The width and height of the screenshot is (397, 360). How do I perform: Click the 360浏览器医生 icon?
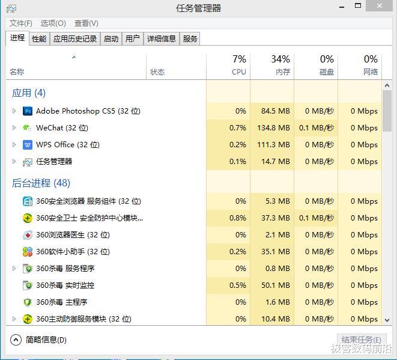click(x=28, y=235)
